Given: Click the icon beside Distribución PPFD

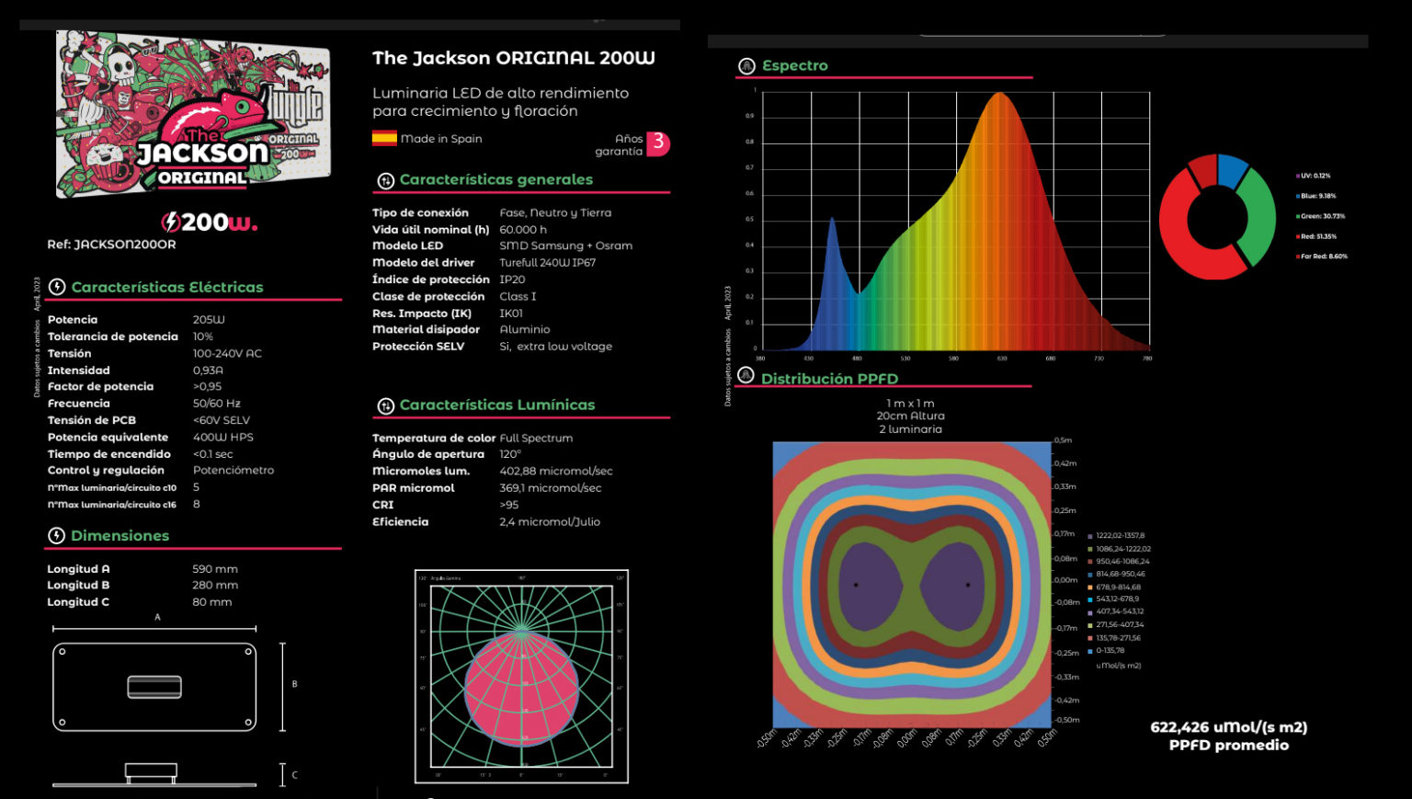Looking at the screenshot, I should coord(746,375).
